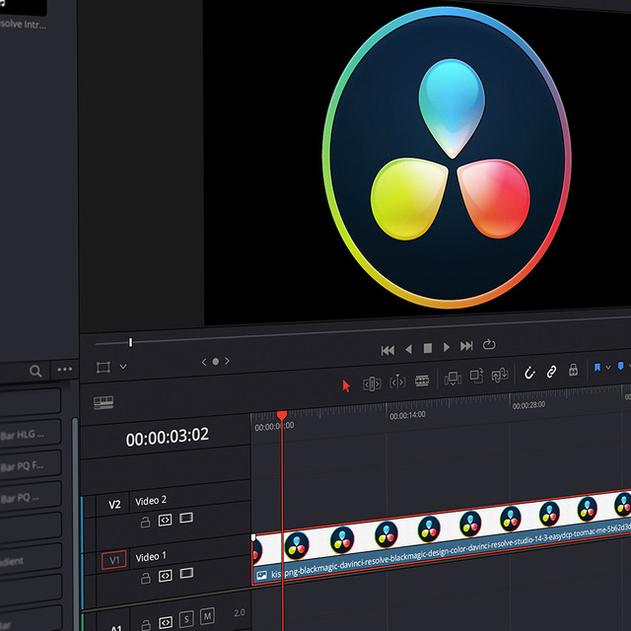Click the keyframe dot between the arrows
This screenshot has width=631, height=631.
coord(216,362)
